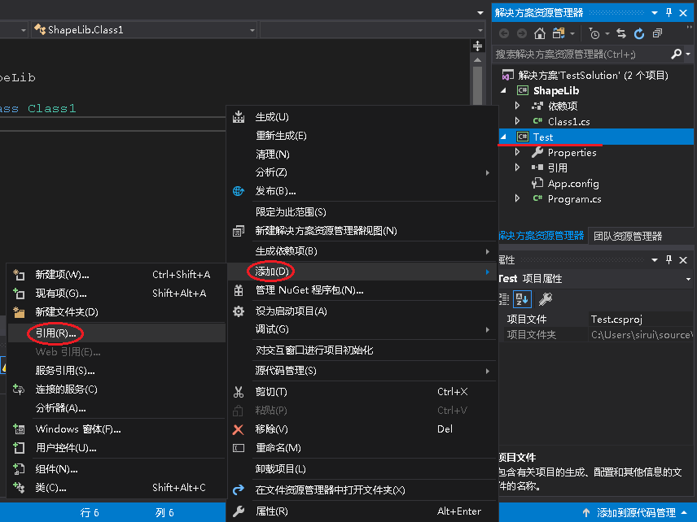The height and width of the screenshot is (522, 697).
Task: Open the 分析(Z) submenu
Action: coord(362,172)
